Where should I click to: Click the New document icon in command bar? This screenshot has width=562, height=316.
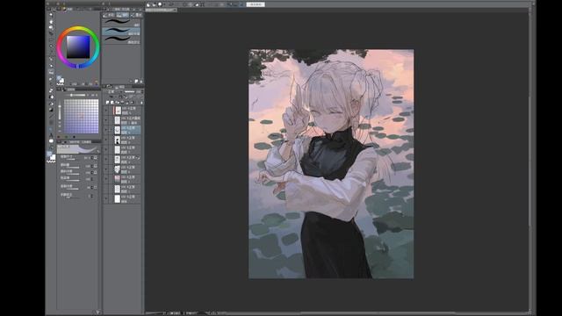coord(148,4)
